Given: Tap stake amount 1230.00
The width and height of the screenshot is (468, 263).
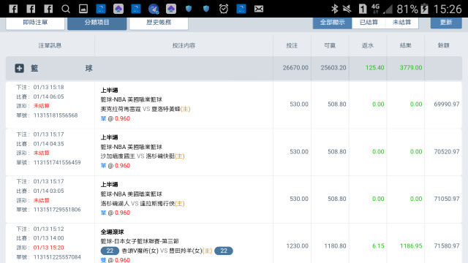Looking at the screenshot, I should (x=298, y=246).
